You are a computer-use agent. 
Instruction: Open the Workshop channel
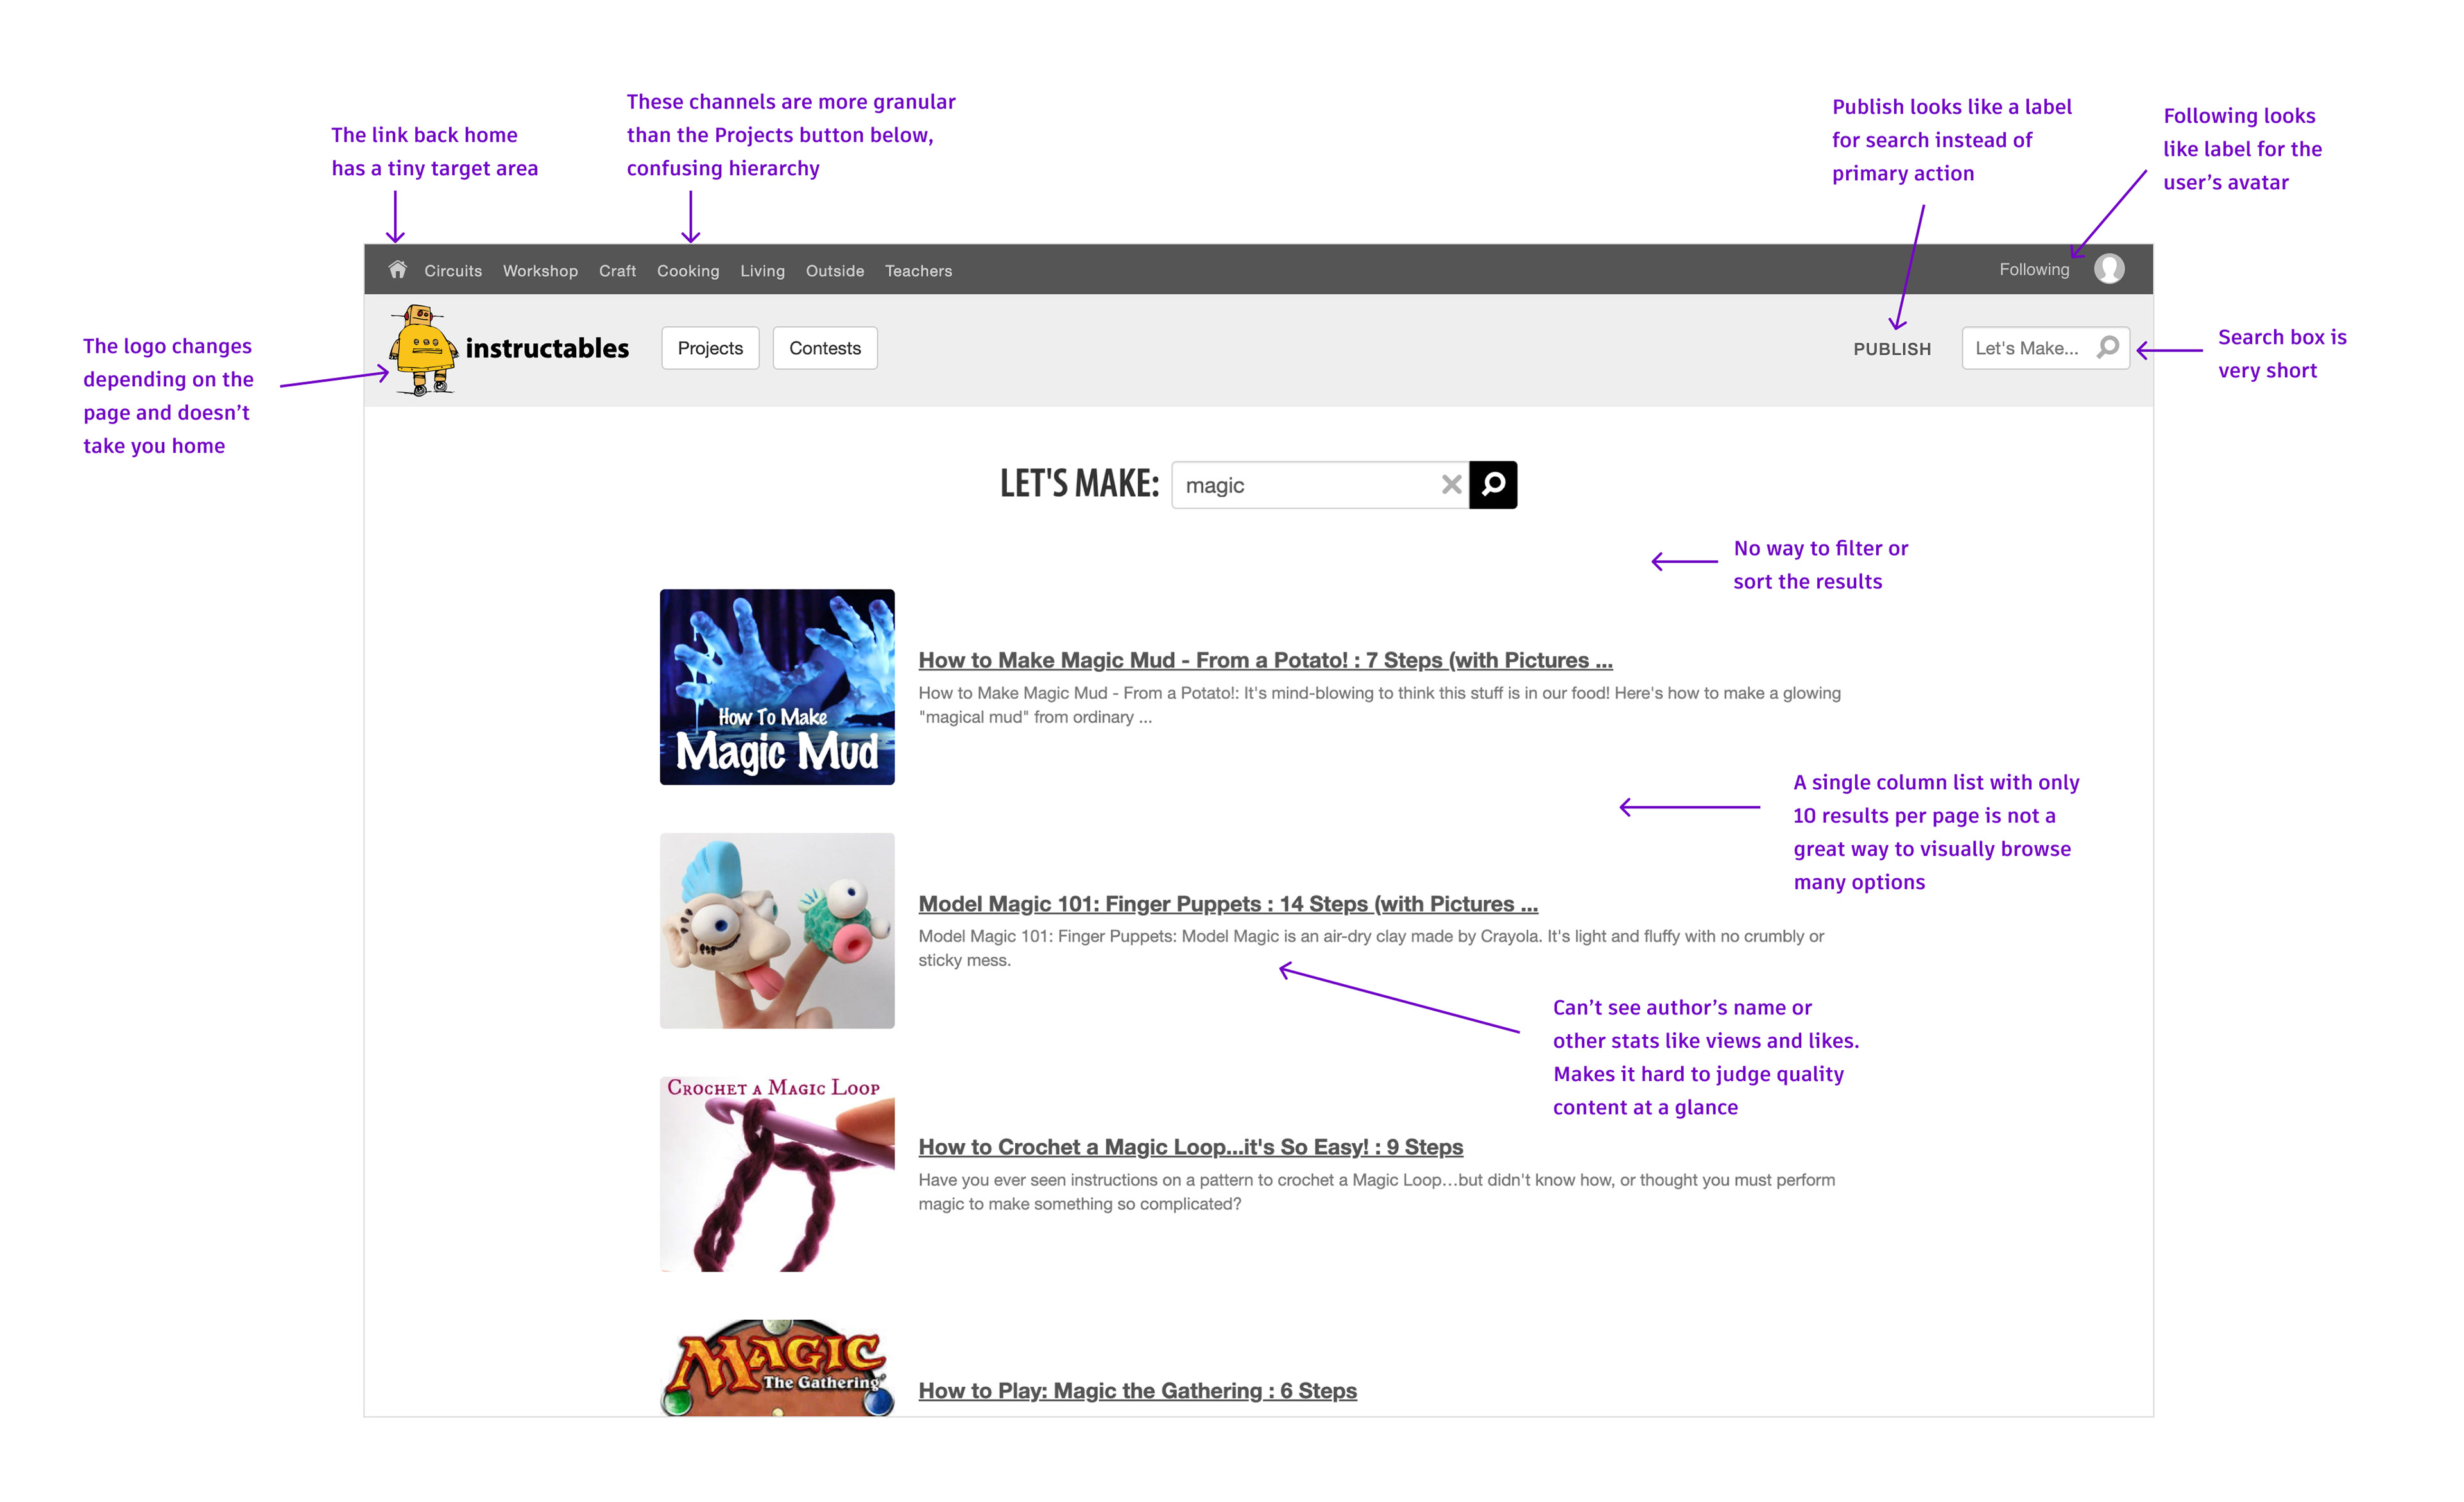(x=540, y=271)
